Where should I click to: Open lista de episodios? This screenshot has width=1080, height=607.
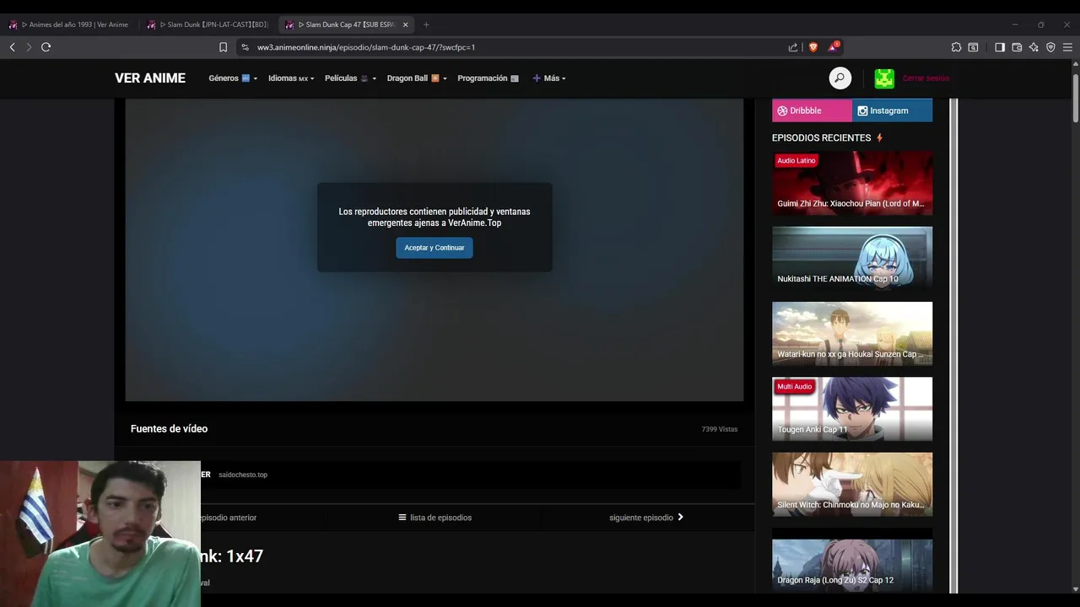[x=435, y=518]
